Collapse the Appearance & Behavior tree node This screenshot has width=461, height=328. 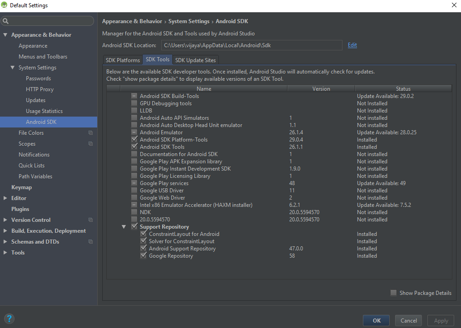[x=5, y=34]
